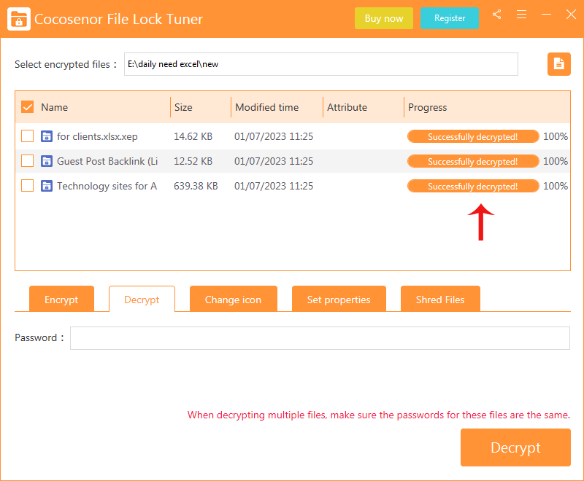Click the encrypted files path field
Image resolution: width=584 pixels, height=481 pixels.
point(321,64)
